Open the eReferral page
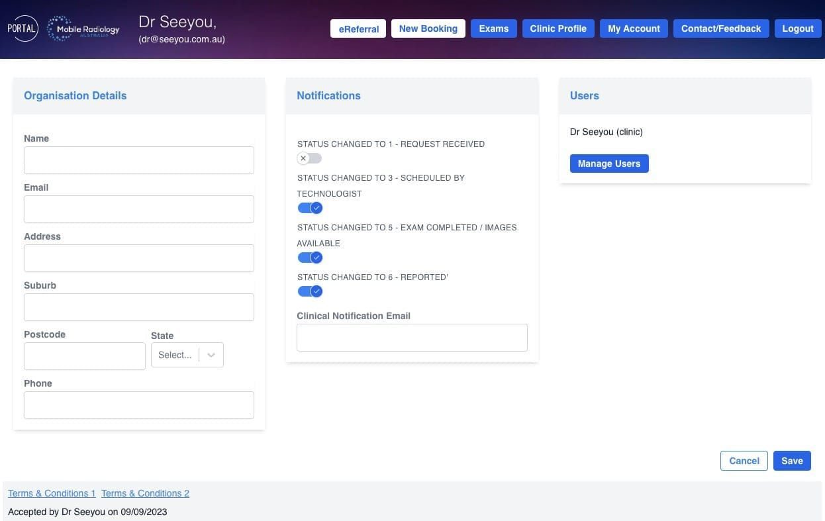This screenshot has width=825, height=521. (x=358, y=28)
